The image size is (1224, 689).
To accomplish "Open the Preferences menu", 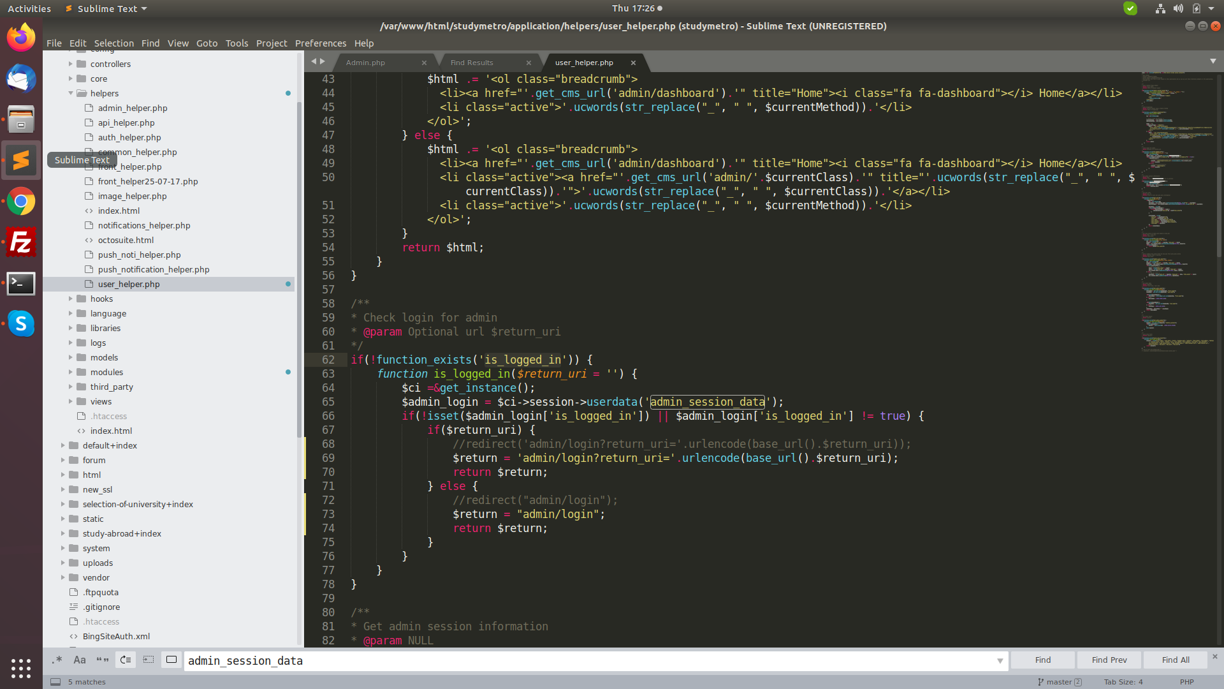I will point(321,43).
